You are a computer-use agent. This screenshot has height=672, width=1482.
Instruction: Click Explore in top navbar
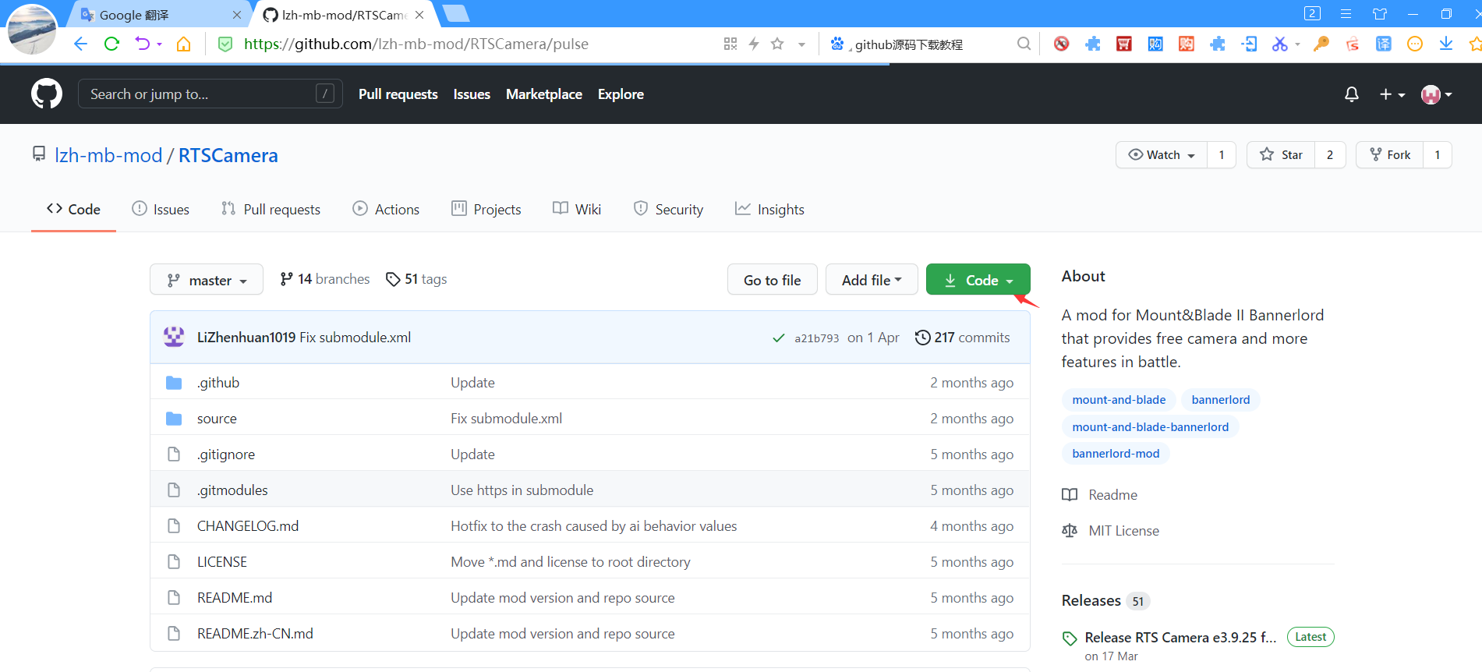(x=621, y=94)
